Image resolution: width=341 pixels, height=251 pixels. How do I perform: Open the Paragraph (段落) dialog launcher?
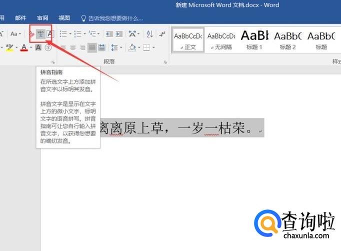tap(165, 62)
